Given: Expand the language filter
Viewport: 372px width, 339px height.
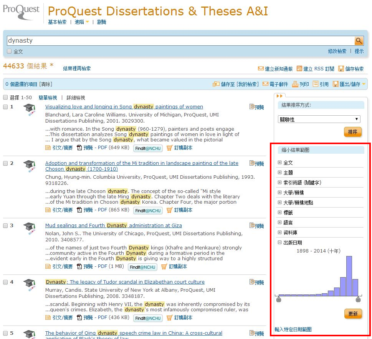Looking at the screenshot, I should click(x=279, y=223).
